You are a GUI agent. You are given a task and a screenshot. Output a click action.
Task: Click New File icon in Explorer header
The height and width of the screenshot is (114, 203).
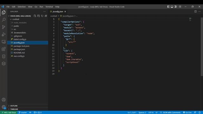coord(35,16)
